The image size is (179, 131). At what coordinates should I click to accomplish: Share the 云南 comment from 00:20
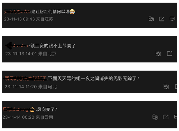click(x=166, y=117)
